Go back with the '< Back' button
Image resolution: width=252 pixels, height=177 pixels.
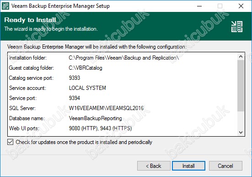pos(154,166)
